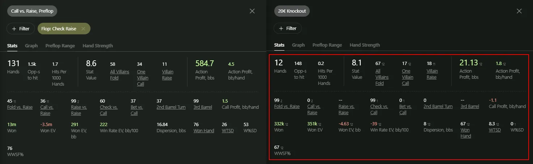
Task: Open Preflop Range tab in left panel
Action: pyautogui.click(x=60, y=46)
